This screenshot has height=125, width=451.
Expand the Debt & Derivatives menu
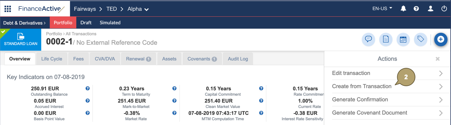pos(24,23)
